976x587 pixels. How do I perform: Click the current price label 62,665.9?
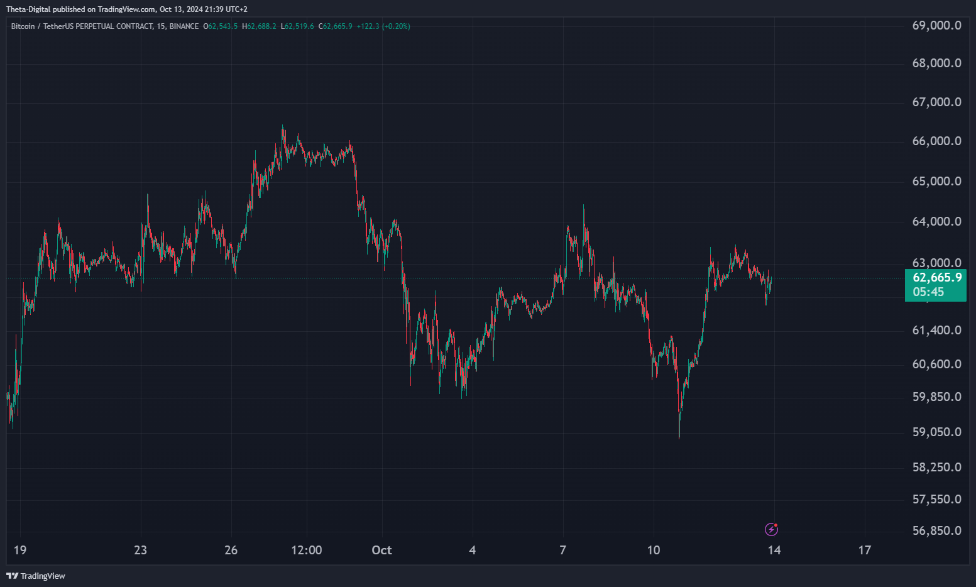[937, 278]
